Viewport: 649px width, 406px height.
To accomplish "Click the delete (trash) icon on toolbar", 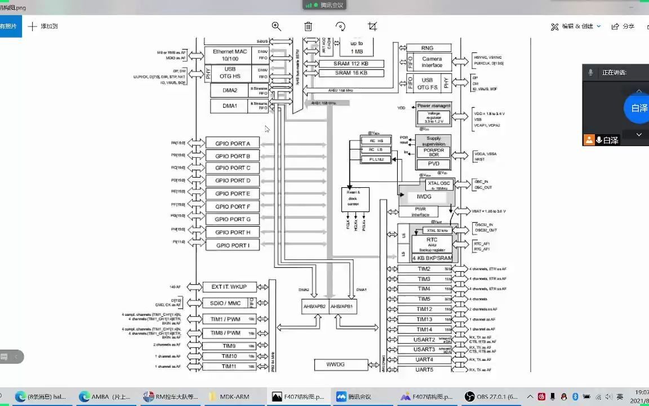I will coord(308,26).
